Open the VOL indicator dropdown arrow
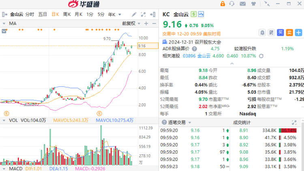Screen dimensions: 304x171 pyautogui.click(x=4, y=120)
